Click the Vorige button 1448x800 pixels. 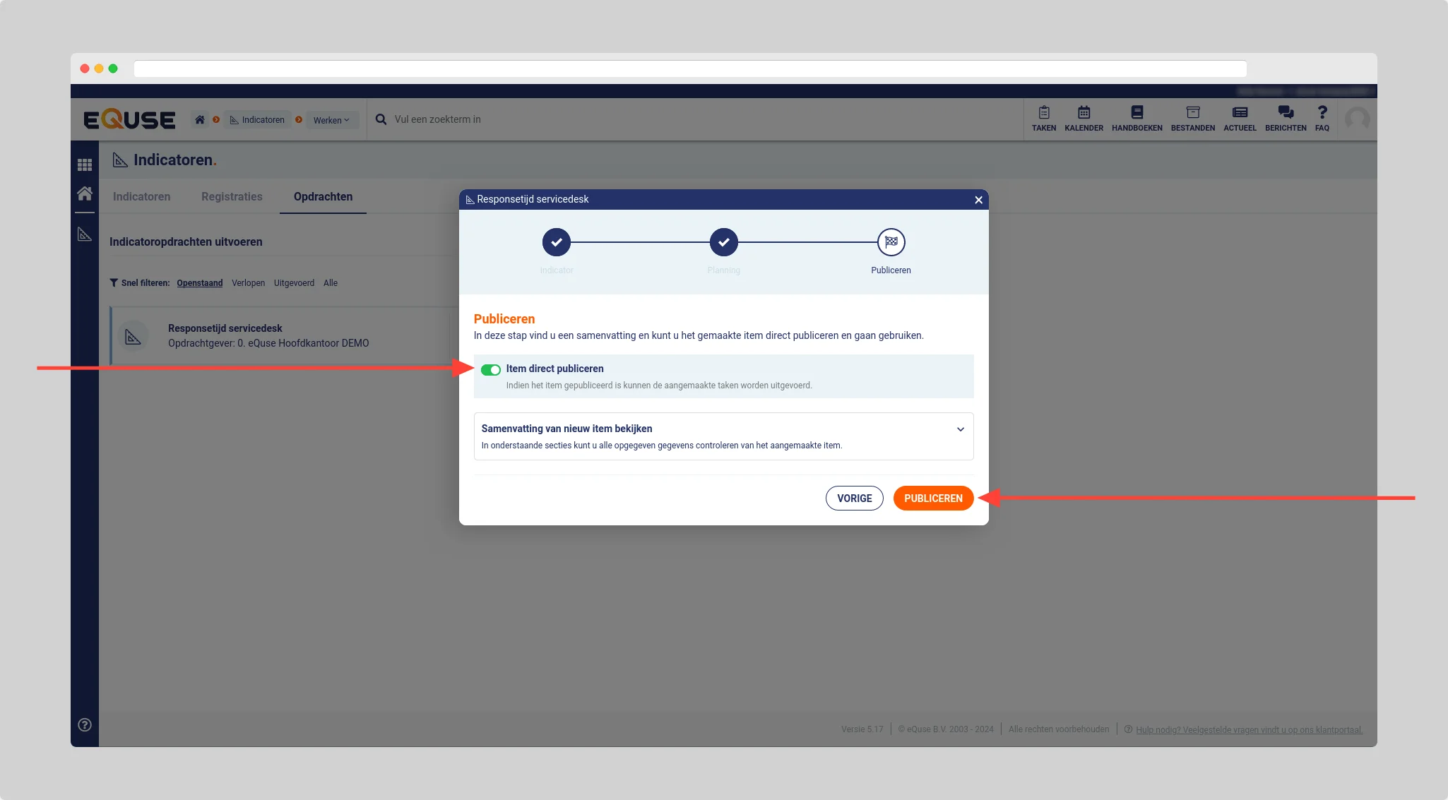pos(854,498)
